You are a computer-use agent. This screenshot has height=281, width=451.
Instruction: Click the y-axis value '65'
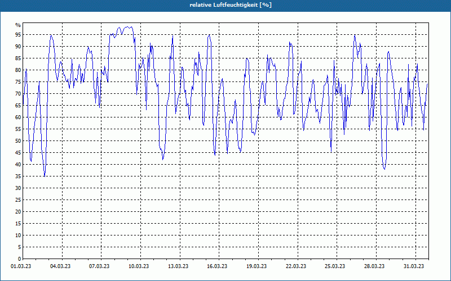[x=18, y=106]
